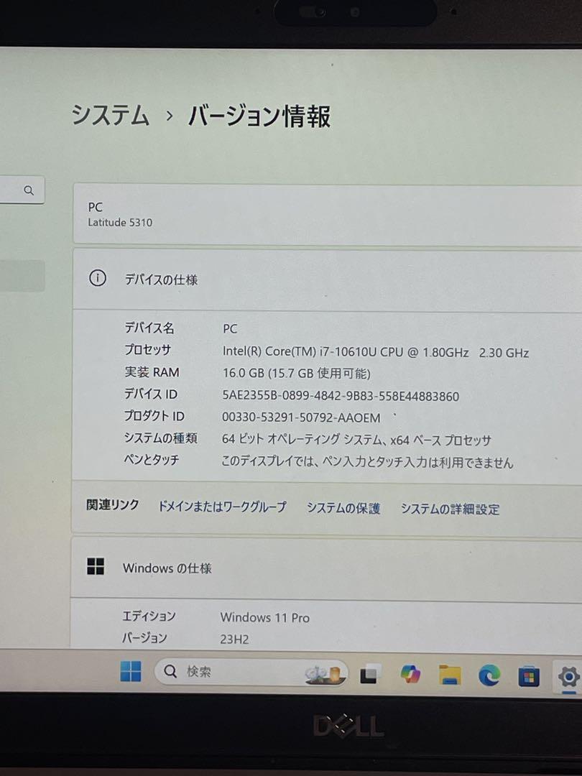
Task: Open Task View from the taskbar
Action: pyautogui.click(x=371, y=673)
